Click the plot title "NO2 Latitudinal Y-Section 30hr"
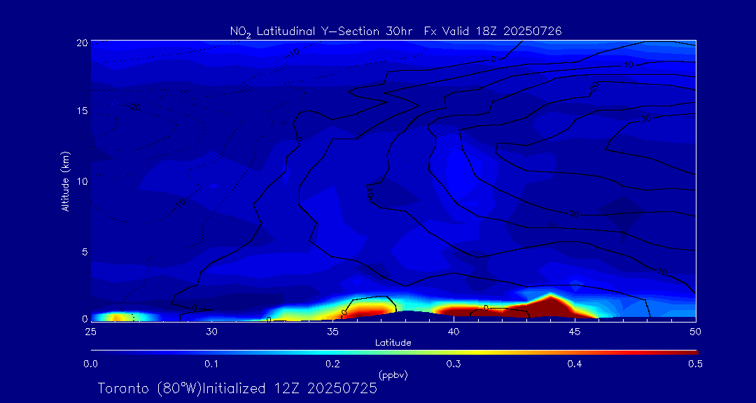The width and height of the screenshot is (756, 403). pos(323,31)
